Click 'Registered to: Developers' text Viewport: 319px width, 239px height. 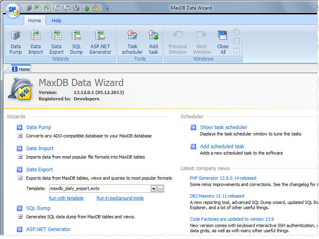pyautogui.click(x=69, y=99)
